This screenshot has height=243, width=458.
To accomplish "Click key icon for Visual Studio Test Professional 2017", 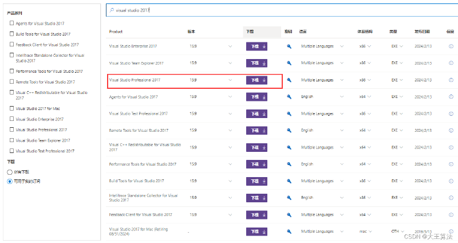I will pyautogui.click(x=289, y=113).
